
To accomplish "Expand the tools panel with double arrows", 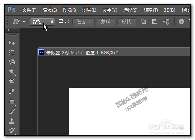I will coord(8,30).
